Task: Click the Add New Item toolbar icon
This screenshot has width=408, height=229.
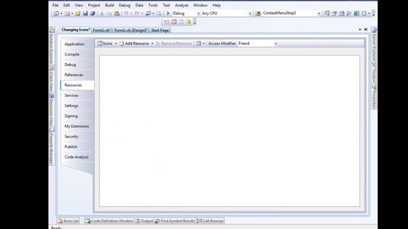Action: (x=67, y=13)
